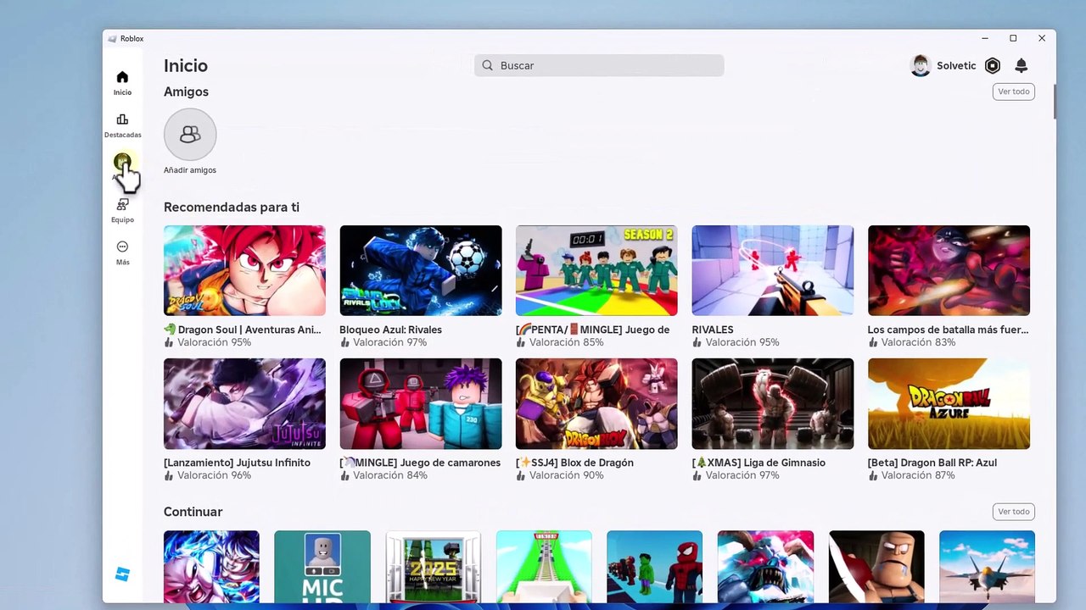The width and height of the screenshot is (1086, 610).
Task: Open the MIC UP thumbnail under Continuar
Action: pyautogui.click(x=322, y=567)
